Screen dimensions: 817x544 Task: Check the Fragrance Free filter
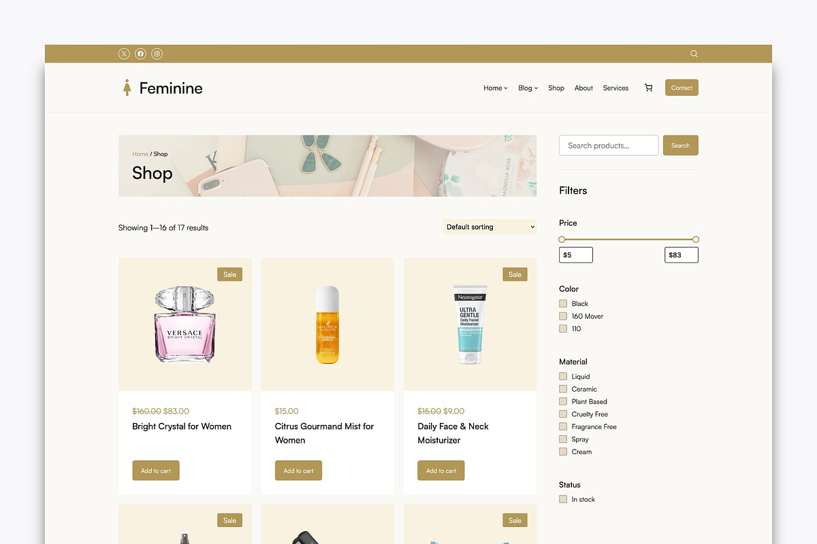coord(563,426)
